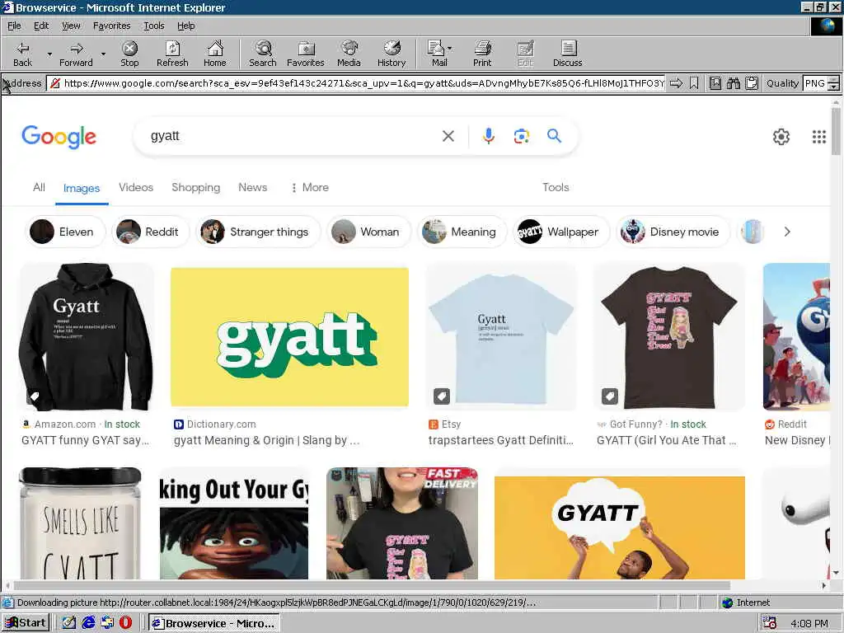Open the Media toolbar button

349,54
